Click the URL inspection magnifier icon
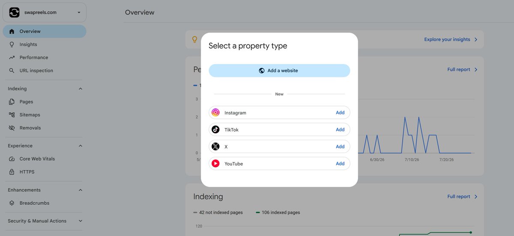The width and height of the screenshot is (514, 236). (x=12, y=71)
